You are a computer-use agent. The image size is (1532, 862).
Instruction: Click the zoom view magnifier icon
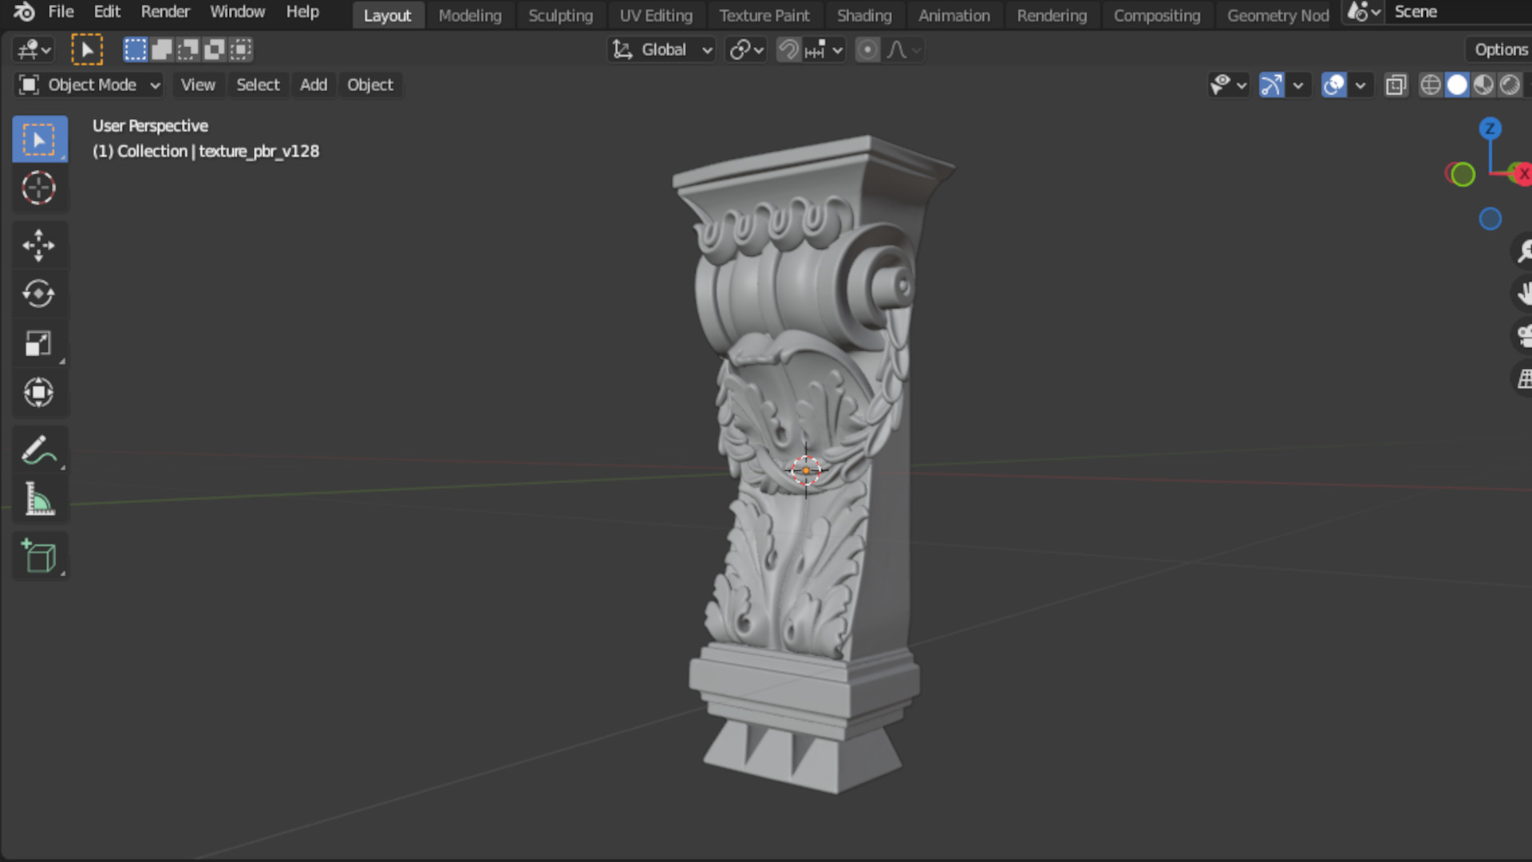[x=1522, y=251]
